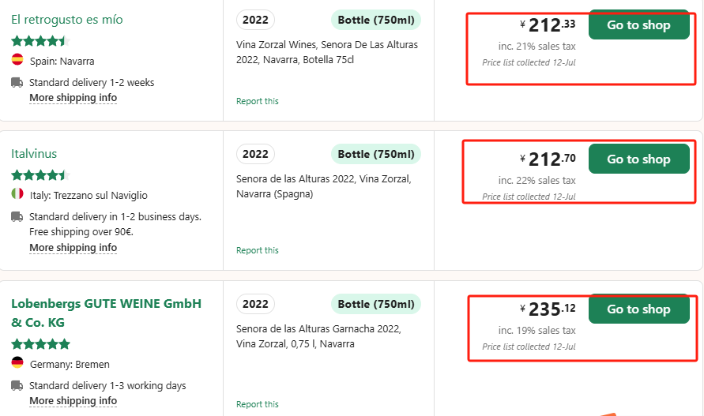Select 2022 vintage tag in first listing
The width and height of the screenshot is (704, 416).
255,20
